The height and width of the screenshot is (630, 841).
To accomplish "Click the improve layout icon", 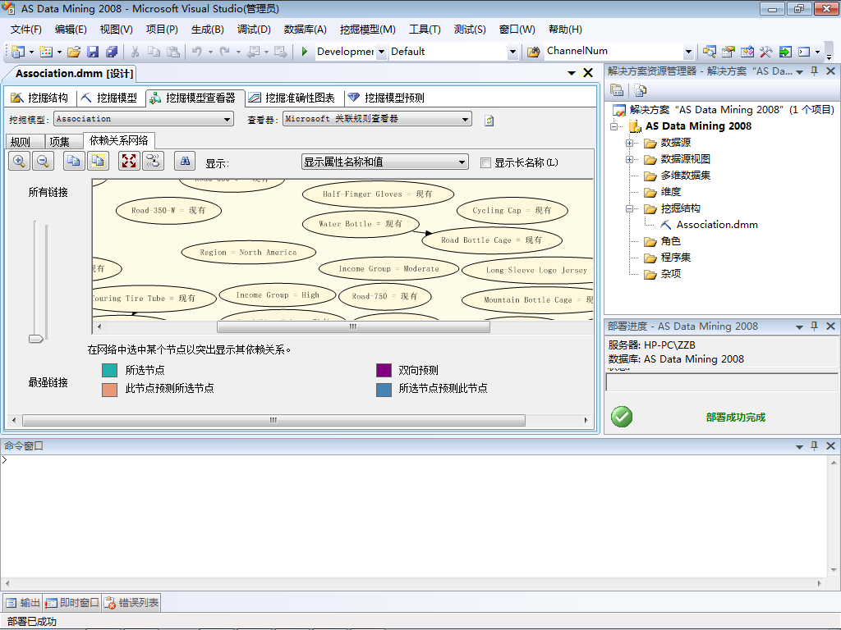I will point(153,162).
